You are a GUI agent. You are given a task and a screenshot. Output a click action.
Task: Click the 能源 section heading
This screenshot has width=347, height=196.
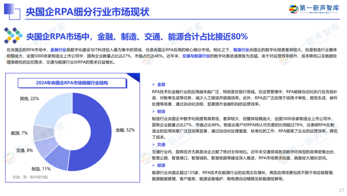161,165
